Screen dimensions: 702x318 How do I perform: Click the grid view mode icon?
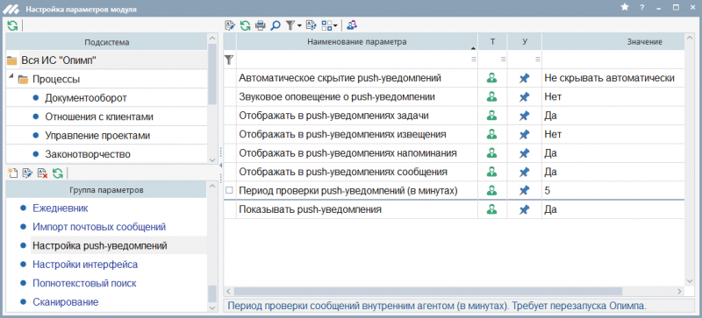(x=326, y=25)
